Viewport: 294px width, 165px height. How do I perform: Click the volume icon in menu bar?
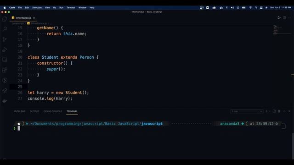tap(232, 8)
